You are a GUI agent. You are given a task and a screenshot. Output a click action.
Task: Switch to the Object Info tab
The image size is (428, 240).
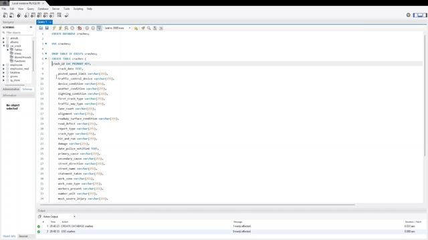9,236
